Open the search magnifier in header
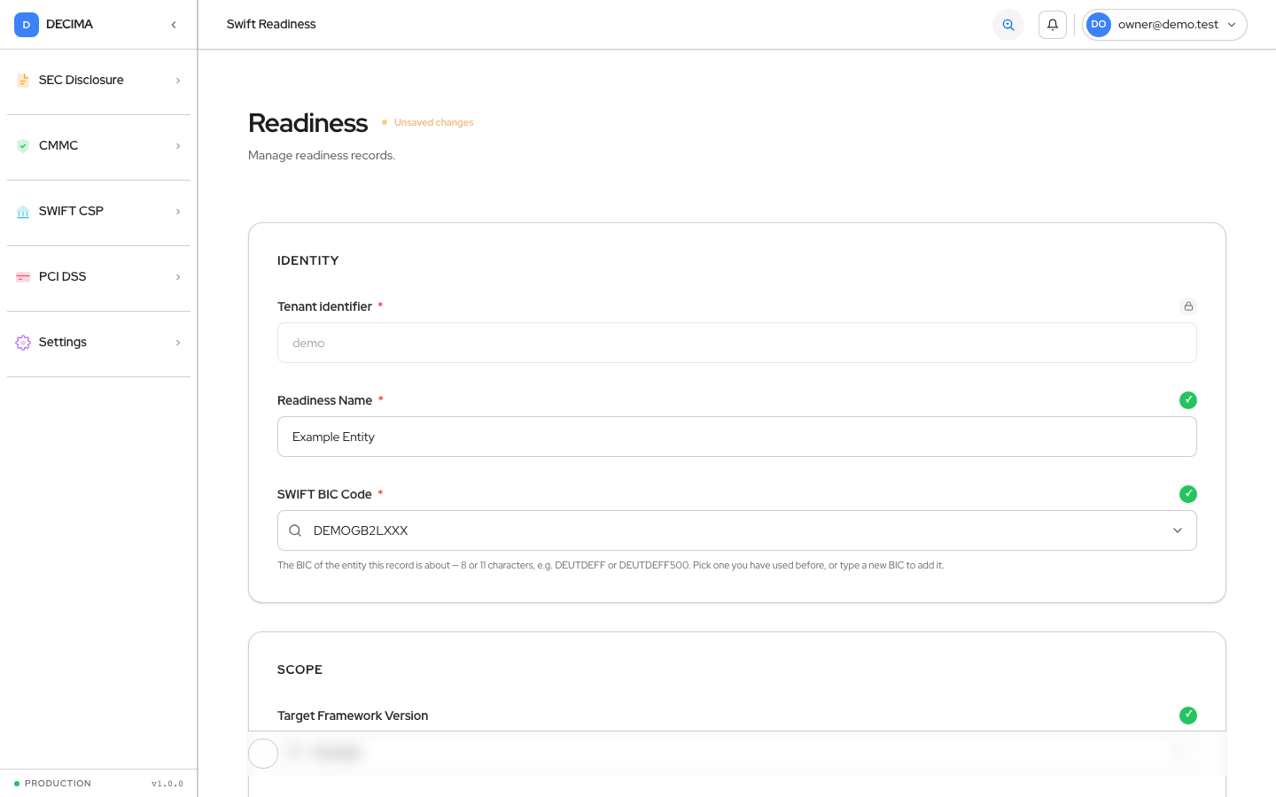This screenshot has height=797, width=1276. click(x=1008, y=25)
